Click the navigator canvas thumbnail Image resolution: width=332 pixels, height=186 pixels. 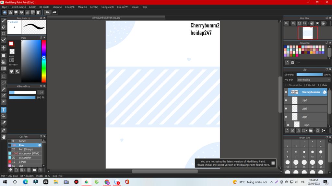(308, 33)
